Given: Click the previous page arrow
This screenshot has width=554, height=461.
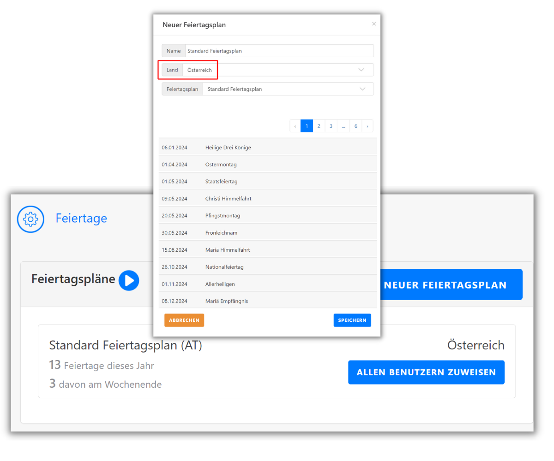Looking at the screenshot, I should click(295, 125).
